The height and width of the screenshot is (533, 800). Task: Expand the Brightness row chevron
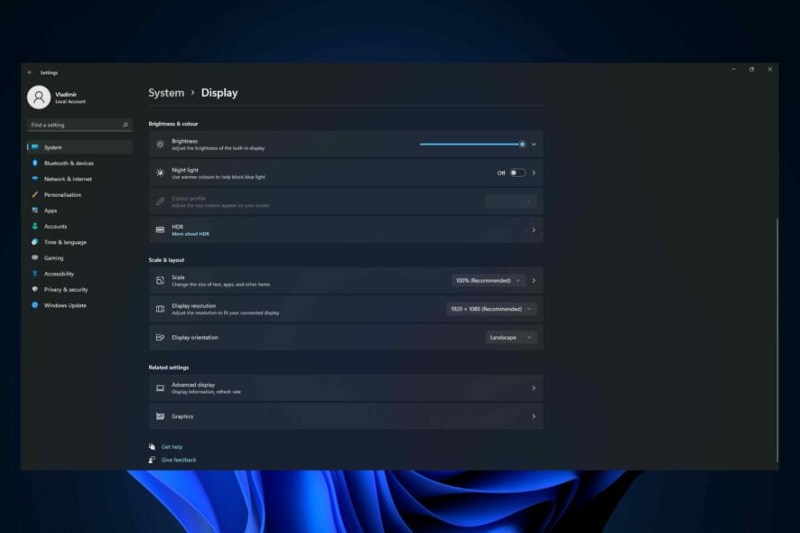[533, 143]
